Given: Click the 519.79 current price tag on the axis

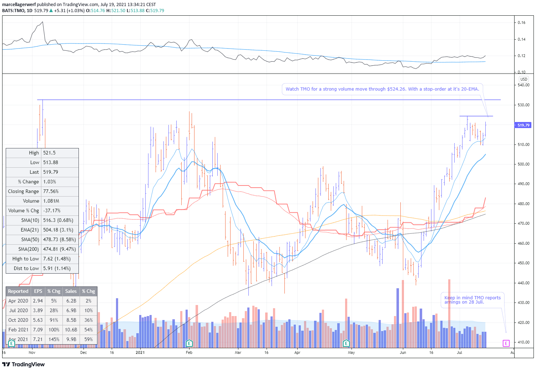Looking at the screenshot, I should click(x=523, y=125).
